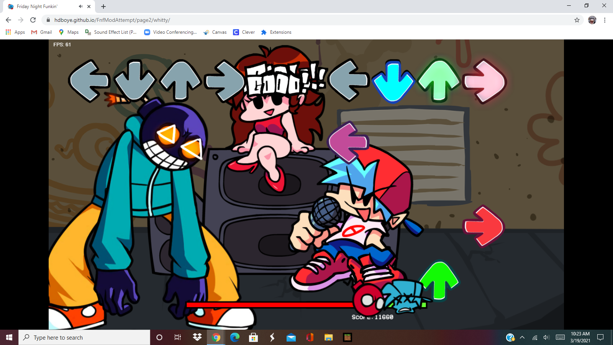The image size is (613, 345).
Task: Open the network status tray icon
Action: click(x=534, y=337)
